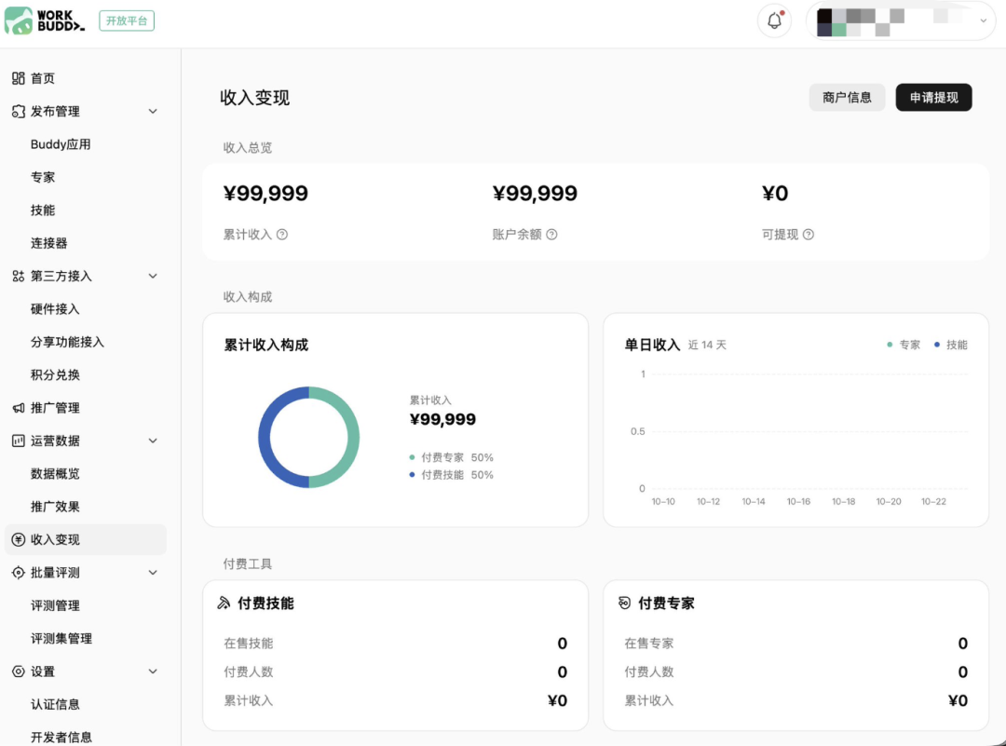Click the 设置 gear icon

point(18,671)
